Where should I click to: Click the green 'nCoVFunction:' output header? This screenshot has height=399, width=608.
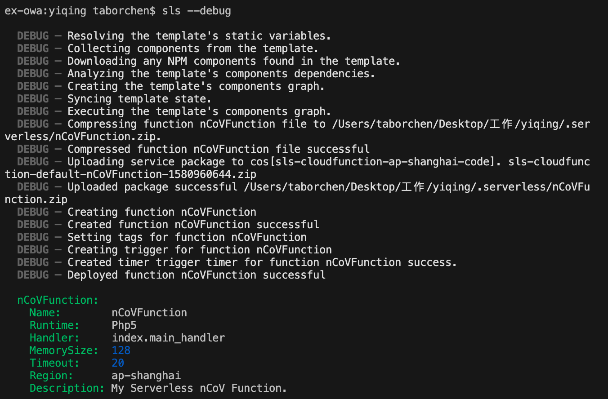[58, 300]
